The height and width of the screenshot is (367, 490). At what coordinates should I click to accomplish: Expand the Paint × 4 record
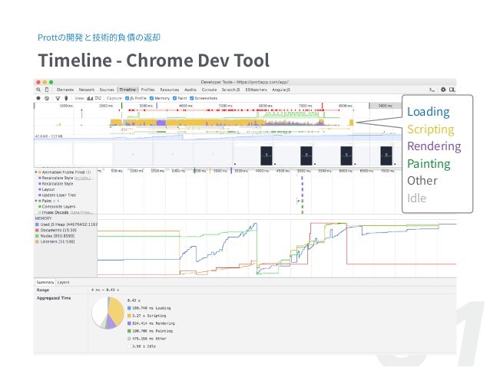(36, 201)
